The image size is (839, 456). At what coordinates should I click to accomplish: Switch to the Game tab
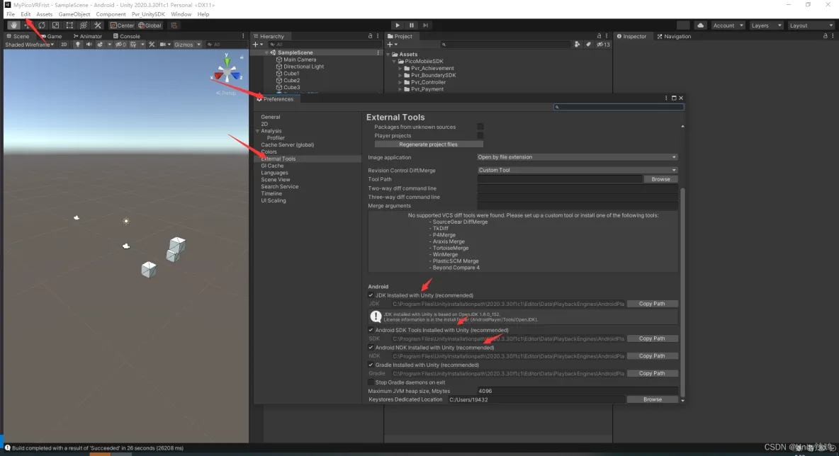point(51,36)
